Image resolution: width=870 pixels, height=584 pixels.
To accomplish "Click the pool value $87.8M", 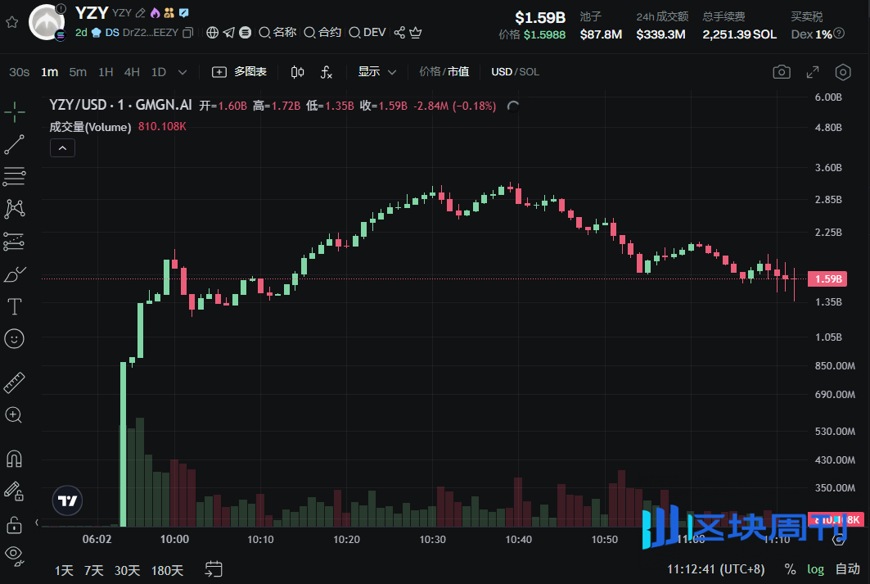I will tap(601, 34).
